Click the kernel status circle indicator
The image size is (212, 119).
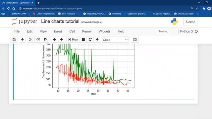tap(196, 31)
